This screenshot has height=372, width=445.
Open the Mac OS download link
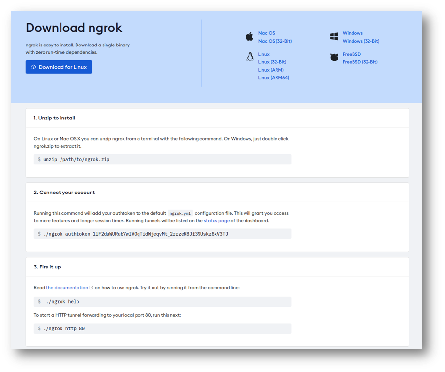point(266,33)
